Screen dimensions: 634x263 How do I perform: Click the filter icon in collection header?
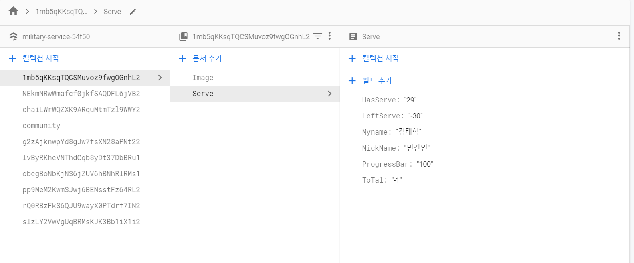pyautogui.click(x=317, y=36)
